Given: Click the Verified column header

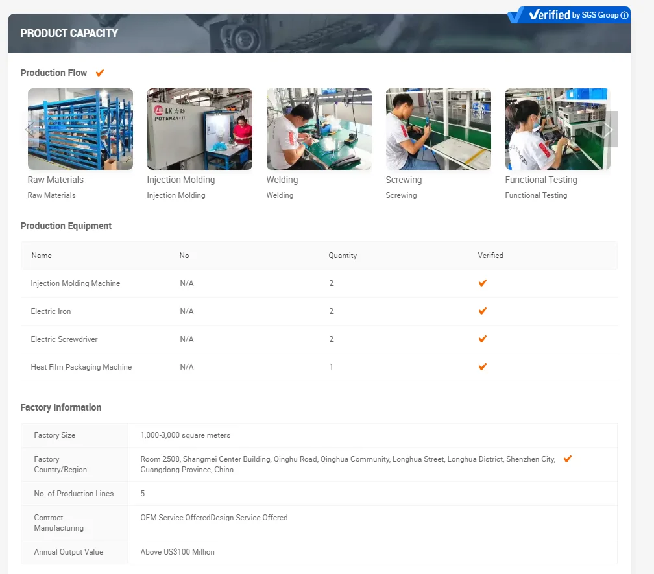Looking at the screenshot, I should [490, 256].
